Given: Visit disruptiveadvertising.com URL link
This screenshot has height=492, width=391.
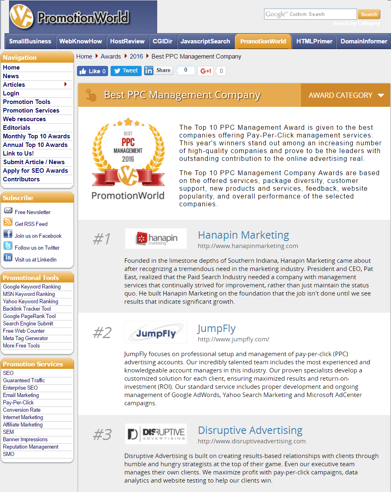Looking at the screenshot, I should point(252,441).
